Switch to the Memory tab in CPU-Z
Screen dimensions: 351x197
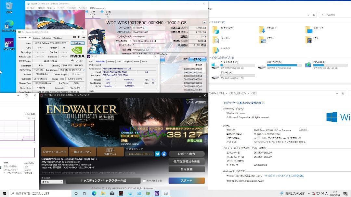[111, 61]
